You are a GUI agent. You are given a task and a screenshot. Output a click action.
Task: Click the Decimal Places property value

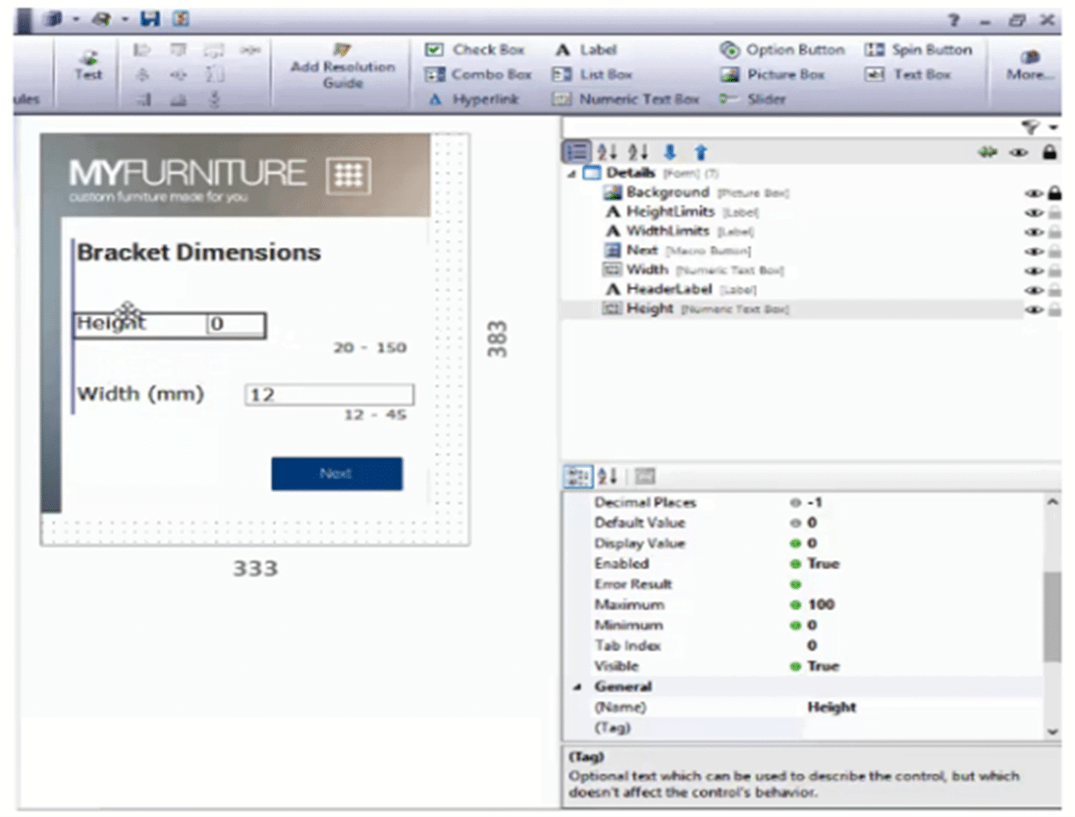click(x=814, y=502)
